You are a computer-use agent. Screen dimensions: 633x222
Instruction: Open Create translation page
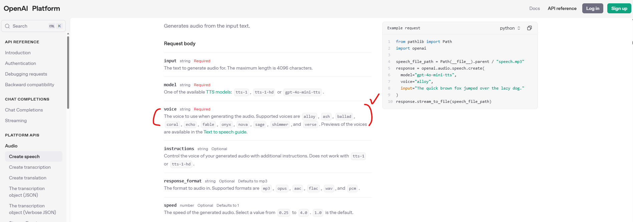pos(28,178)
